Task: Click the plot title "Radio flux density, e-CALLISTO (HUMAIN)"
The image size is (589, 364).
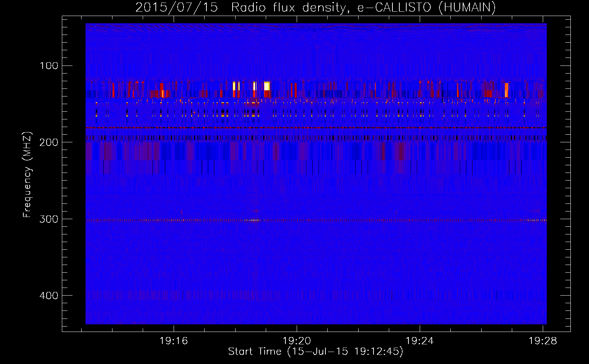Action: (363, 7)
